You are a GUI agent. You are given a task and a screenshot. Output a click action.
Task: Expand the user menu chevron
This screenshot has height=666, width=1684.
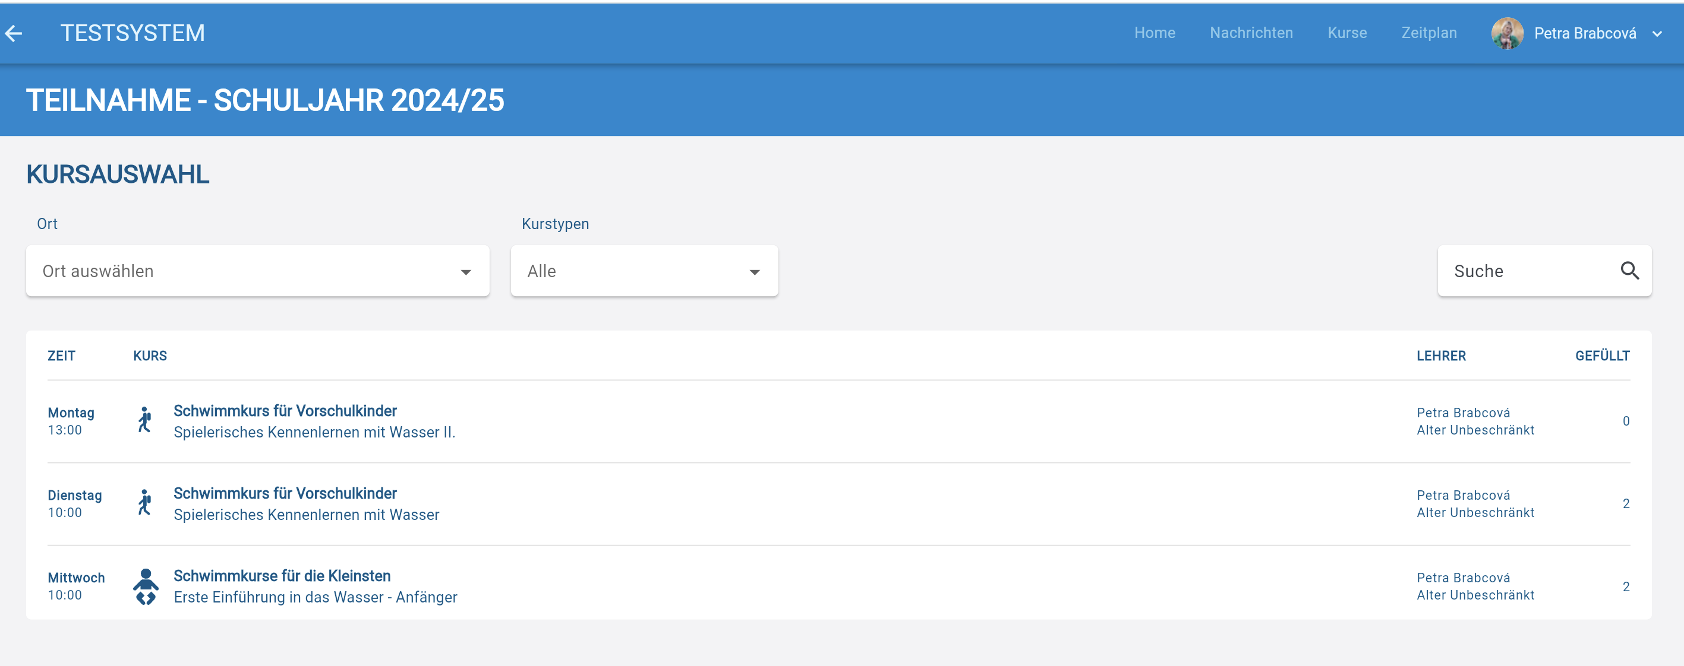[x=1657, y=34]
